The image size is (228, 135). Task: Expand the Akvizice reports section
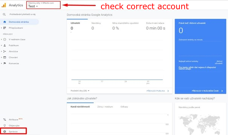tap(2, 51)
